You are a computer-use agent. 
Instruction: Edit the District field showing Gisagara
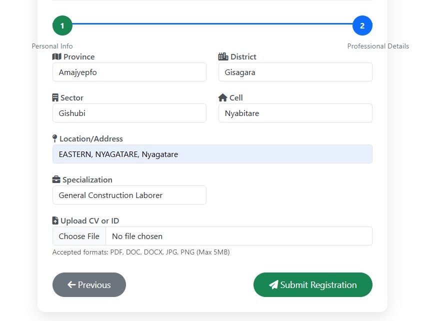click(295, 72)
